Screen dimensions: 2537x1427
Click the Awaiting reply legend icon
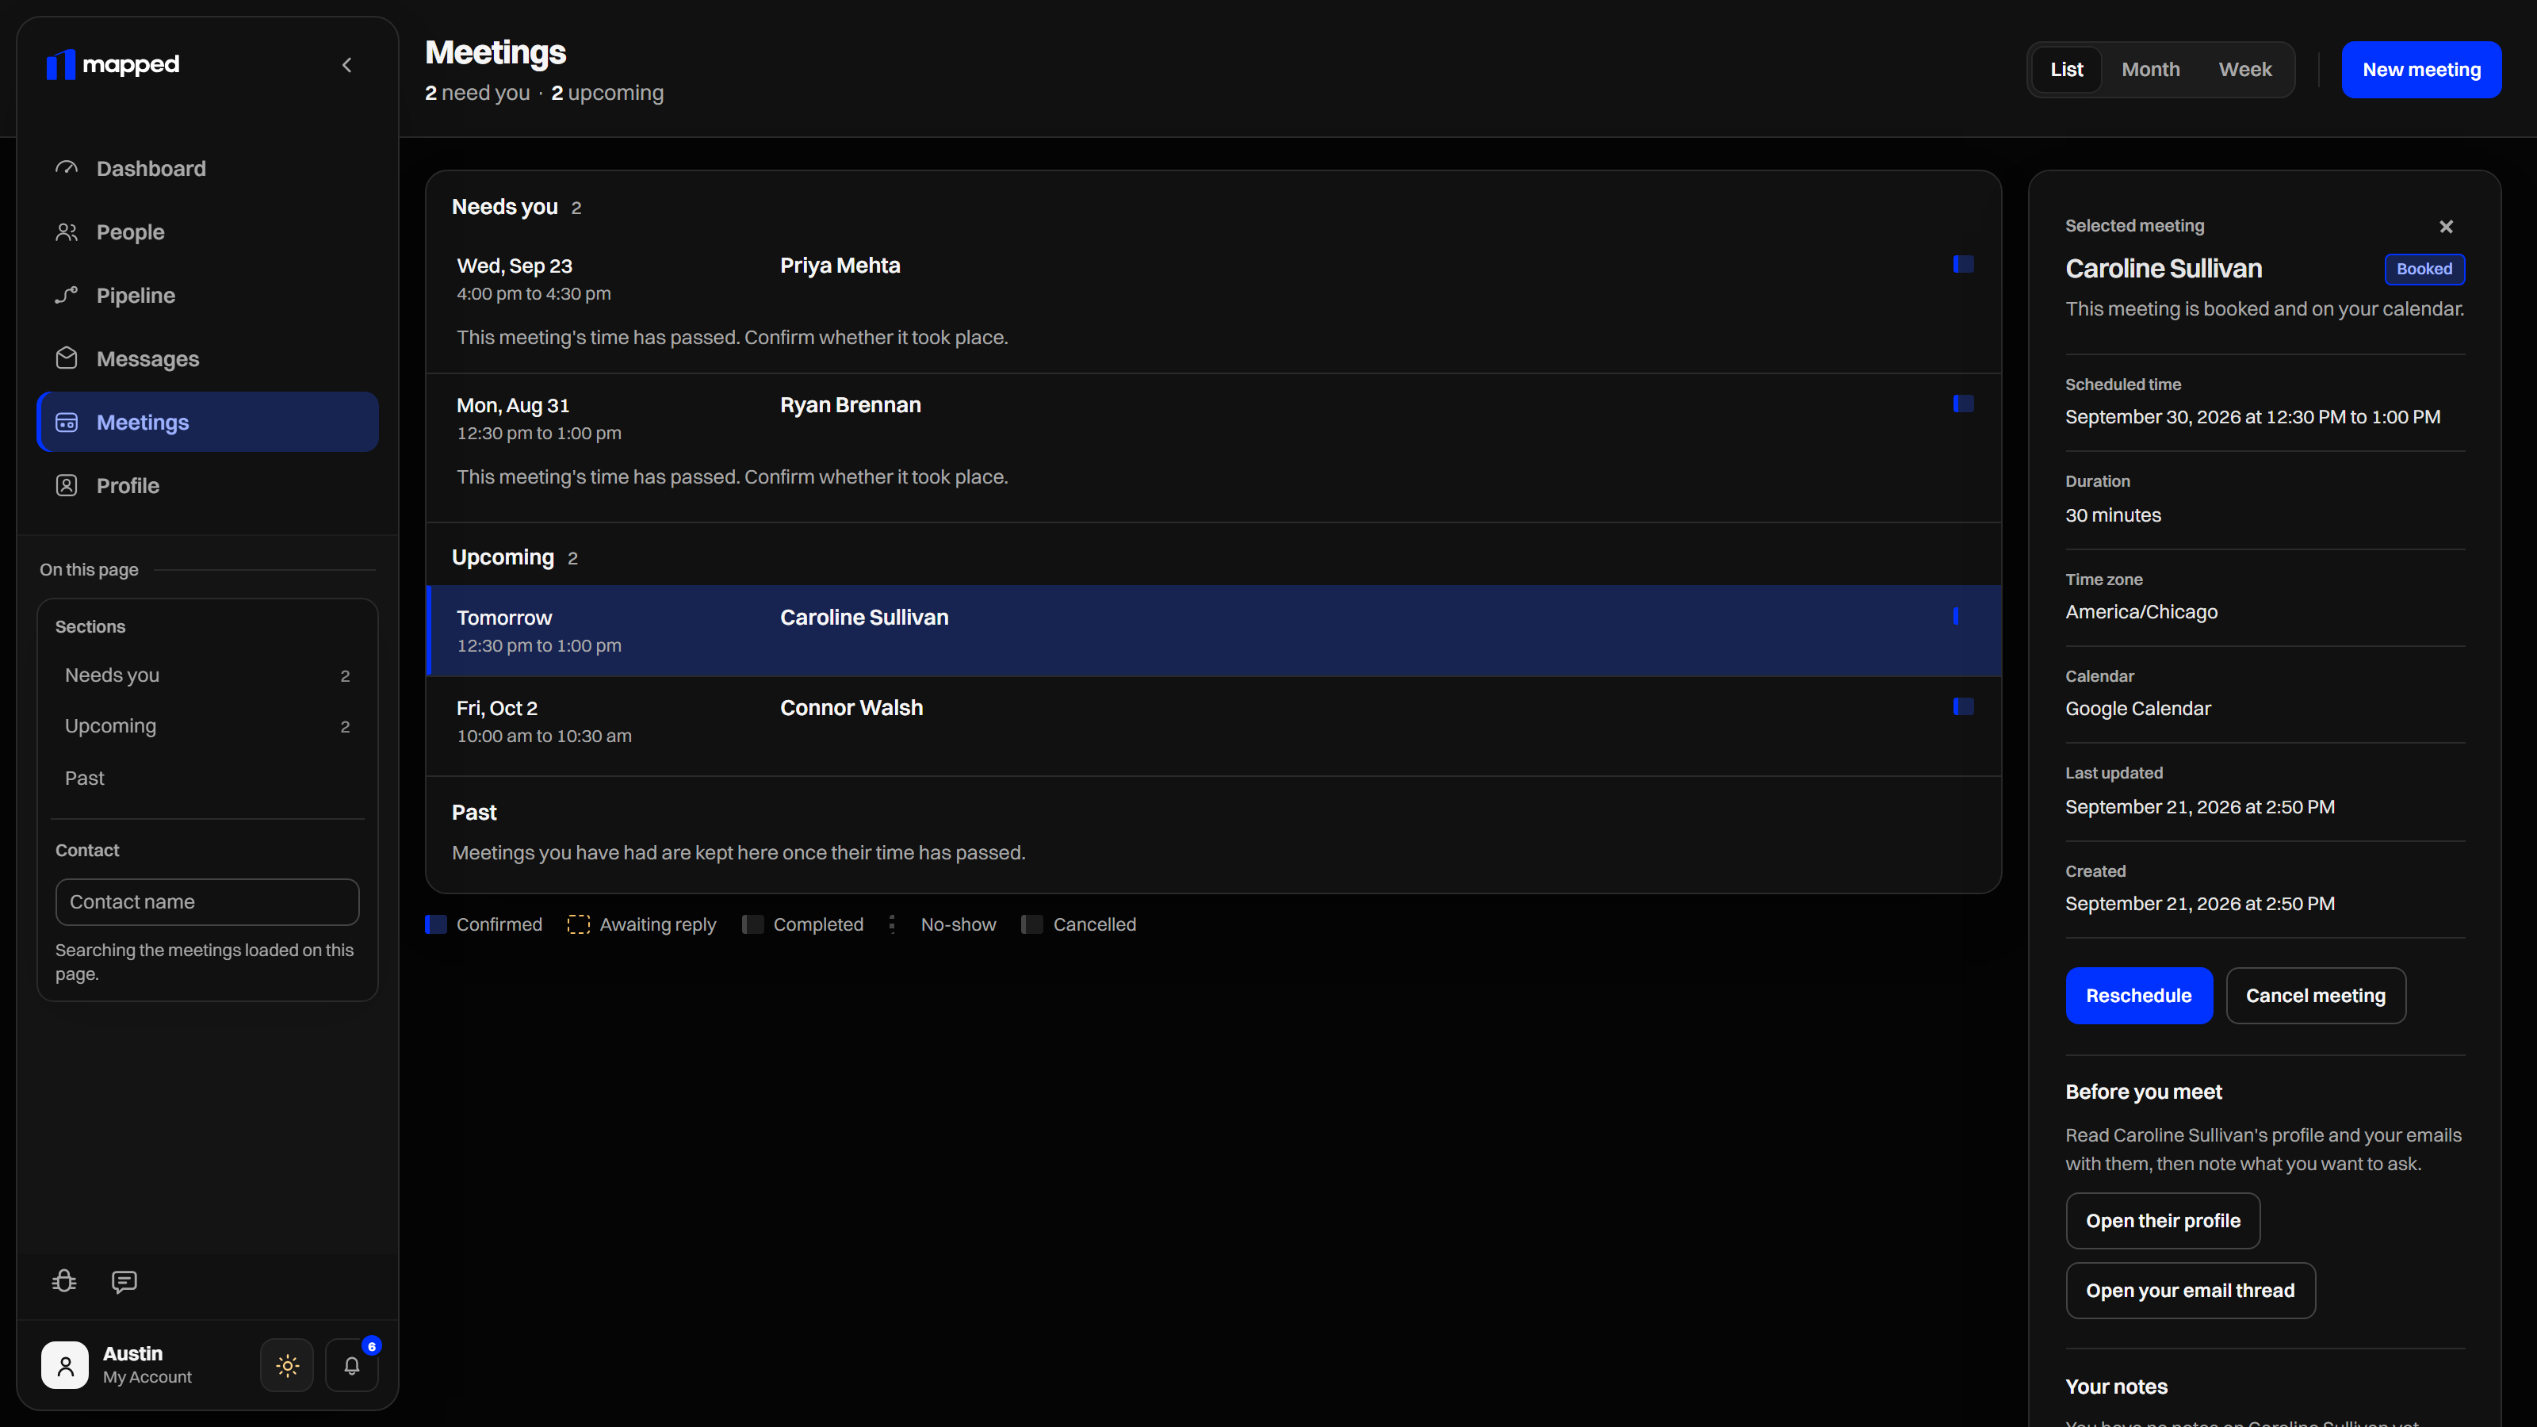tap(578, 924)
